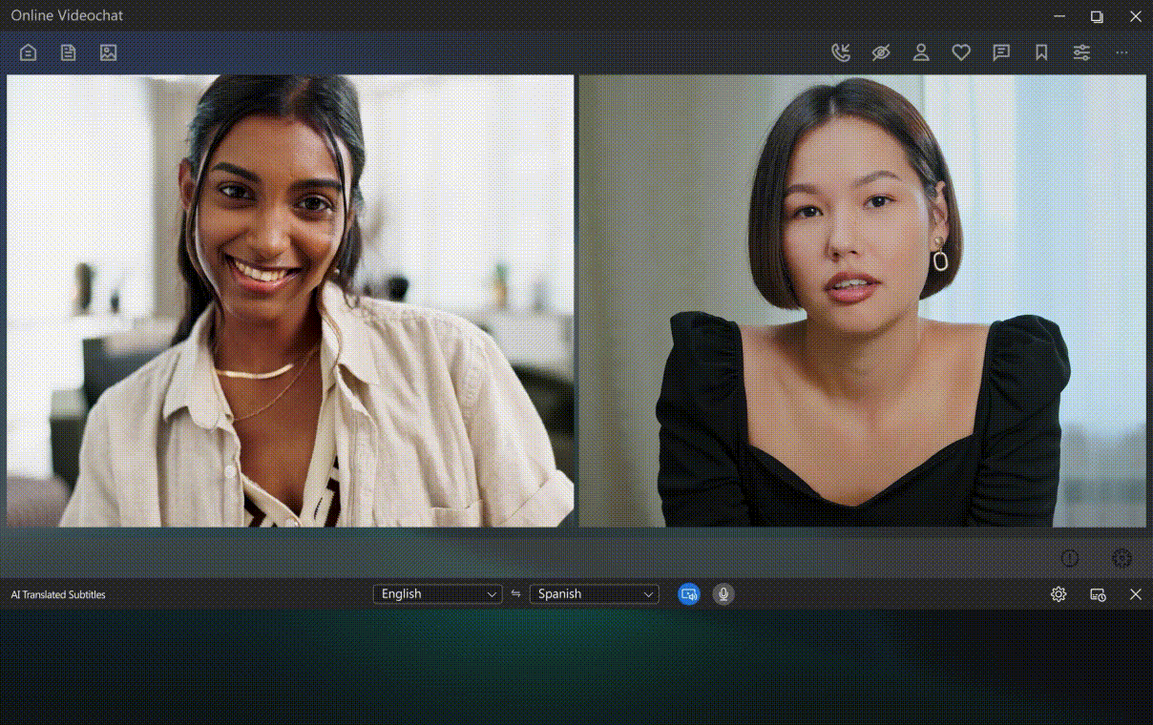Viewport: 1153px width, 725px height.
Task: Toggle the hide video eye icon
Action: [881, 53]
